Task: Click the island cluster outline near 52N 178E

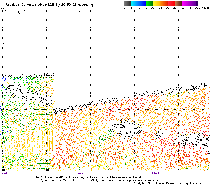Action: point(185,139)
